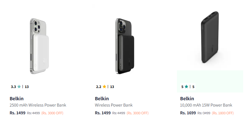Image resolution: width=248 pixels, height=120 pixels.
Task: Click the Rs. 1800 OFF discount text
Action: [x=223, y=113]
